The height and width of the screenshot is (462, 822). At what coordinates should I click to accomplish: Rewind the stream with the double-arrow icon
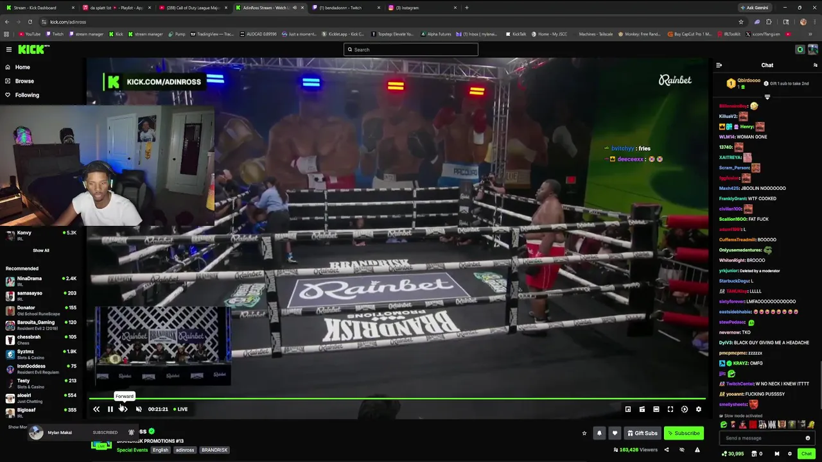click(x=96, y=409)
